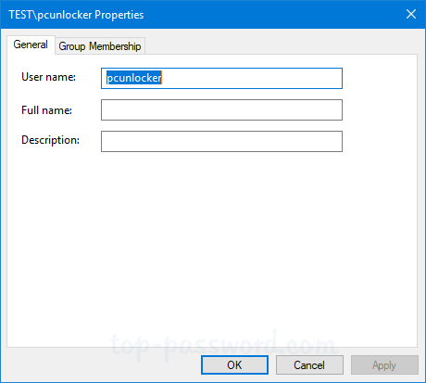Click the top-password.com watermark text
This screenshot has height=383, width=426.
222,345
